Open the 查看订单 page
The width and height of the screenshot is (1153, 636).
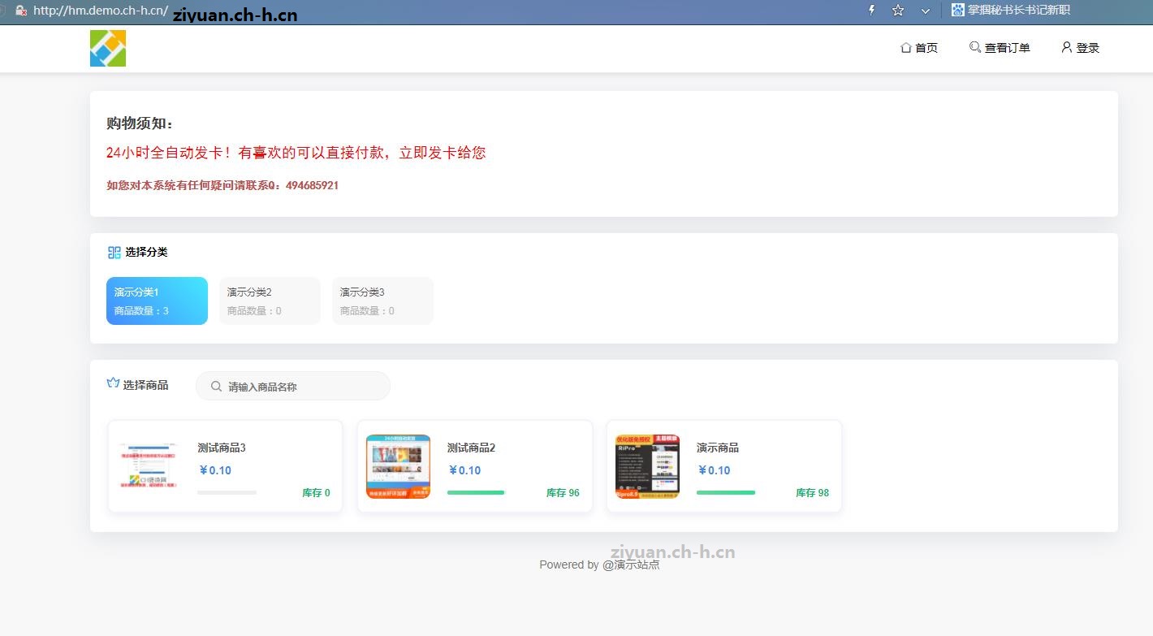[x=1007, y=48]
